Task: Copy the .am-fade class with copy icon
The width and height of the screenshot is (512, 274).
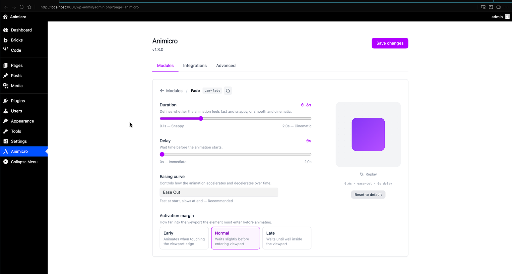Action: (x=228, y=90)
